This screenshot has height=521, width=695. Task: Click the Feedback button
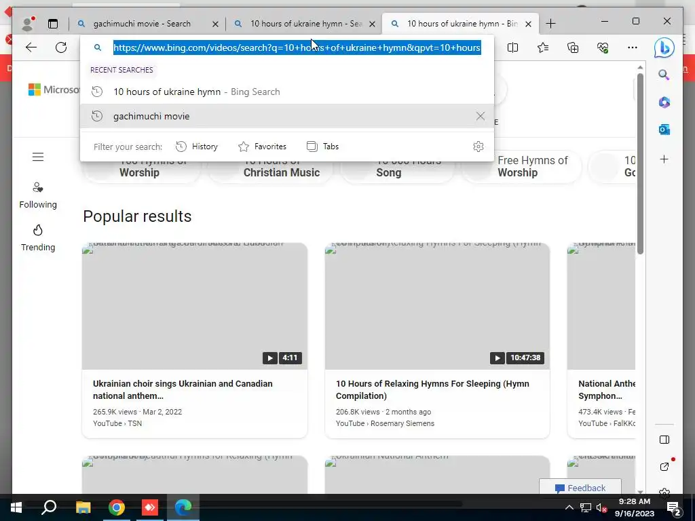coord(580,488)
